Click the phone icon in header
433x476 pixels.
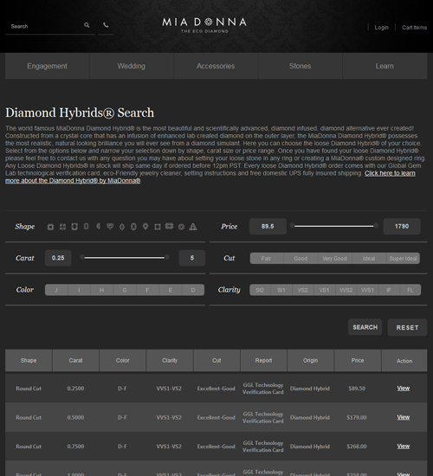click(106, 25)
